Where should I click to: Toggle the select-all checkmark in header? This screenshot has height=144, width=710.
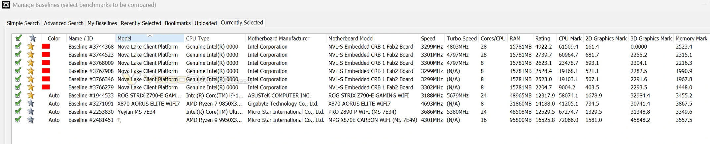(x=18, y=38)
